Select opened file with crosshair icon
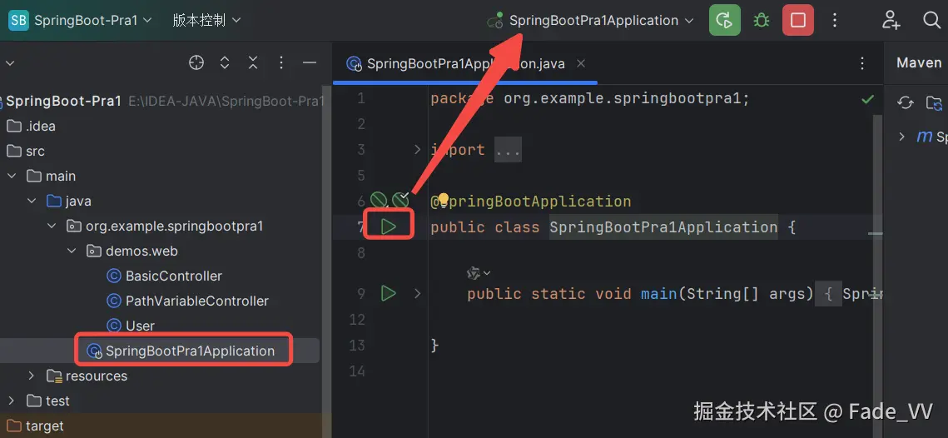Viewport: 948px width, 438px height. [196, 62]
